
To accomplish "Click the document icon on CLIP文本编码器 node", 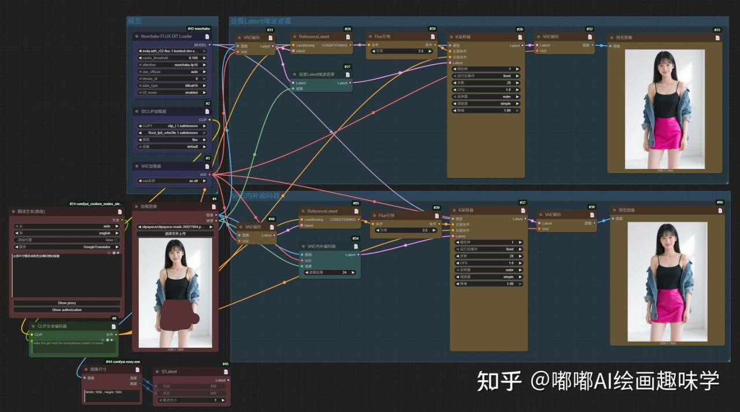I will 113,326.
